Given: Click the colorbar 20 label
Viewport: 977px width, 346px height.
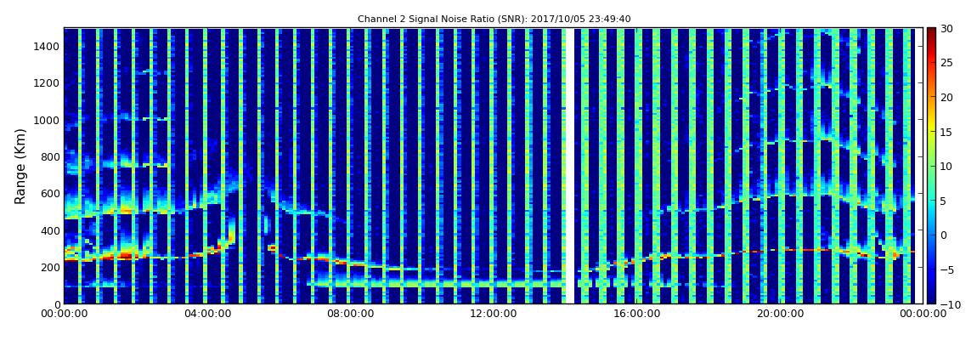Looking at the screenshot, I should click(946, 97).
